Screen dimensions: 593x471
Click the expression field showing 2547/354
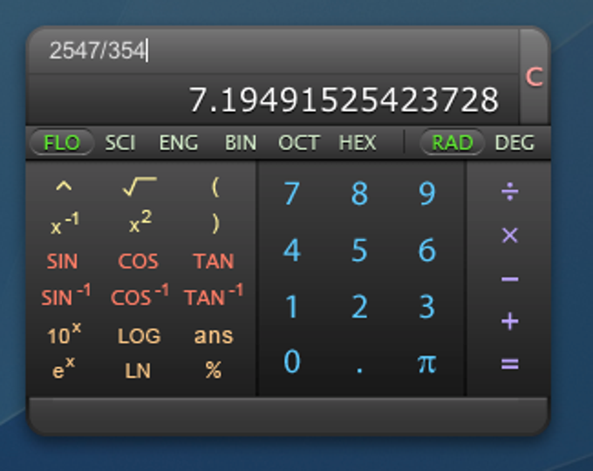click(273, 51)
